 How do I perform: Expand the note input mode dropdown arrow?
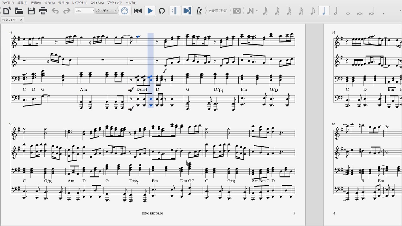[257, 11]
